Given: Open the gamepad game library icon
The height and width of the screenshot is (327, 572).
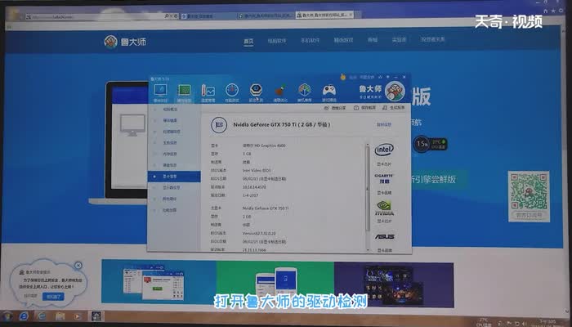Looking at the screenshot, I should tap(329, 92).
